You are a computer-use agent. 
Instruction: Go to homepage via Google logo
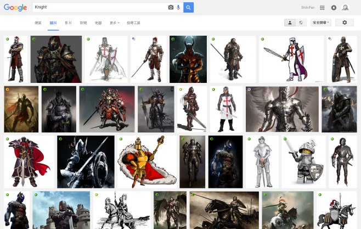15,7
